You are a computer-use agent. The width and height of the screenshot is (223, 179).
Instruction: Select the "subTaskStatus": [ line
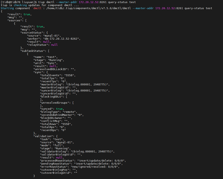tap(35, 51)
